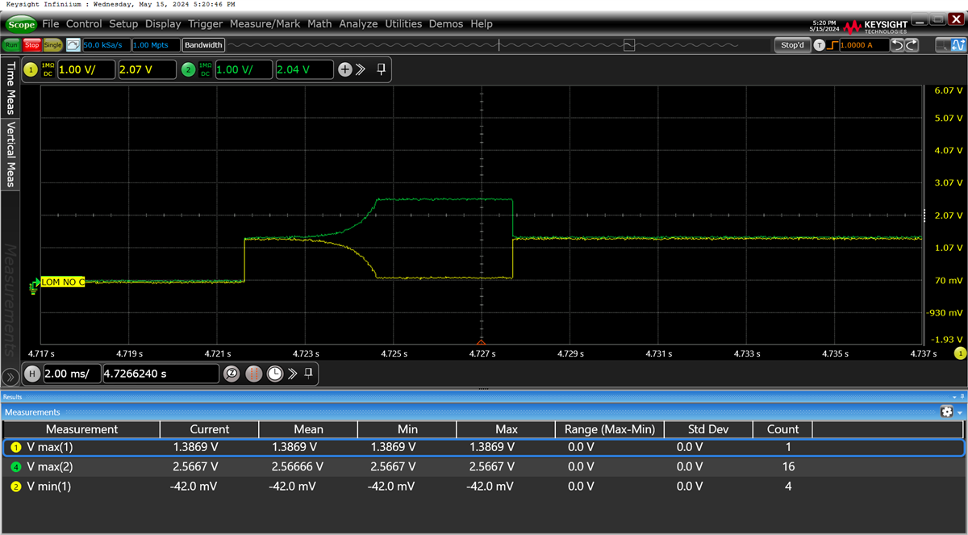Open the Trigger menu
Image resolution: width=968 pixels, height=535 pixels.
(206, 24)
